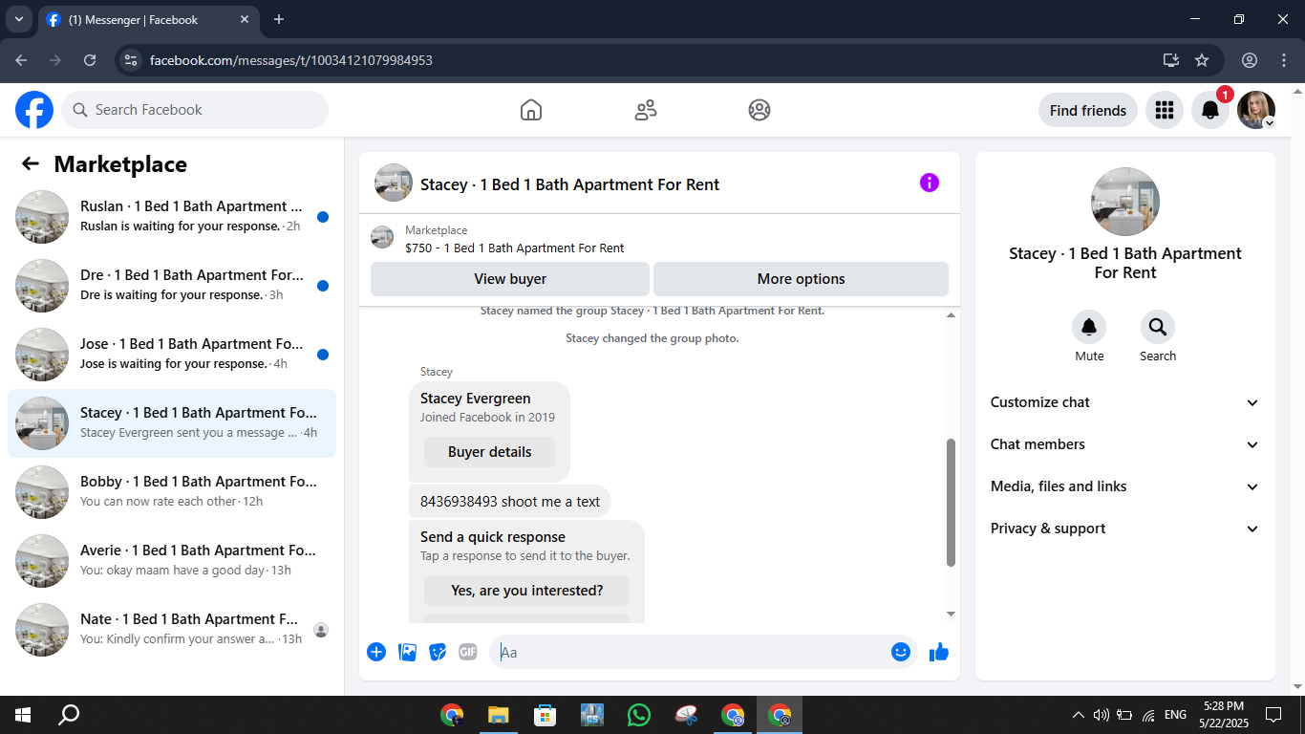
Task: Attach a photo file icon
Action: [407, 652]
